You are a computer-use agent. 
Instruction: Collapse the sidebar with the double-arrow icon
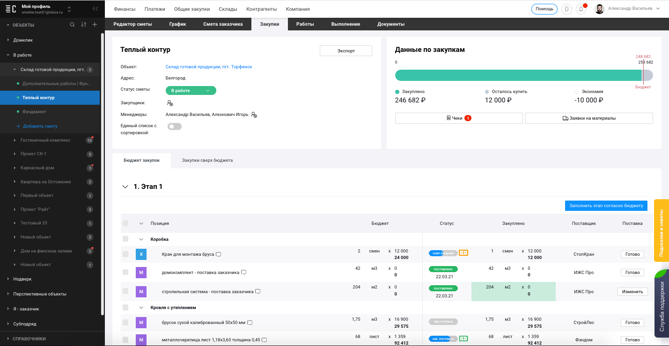tap(95, 9)
